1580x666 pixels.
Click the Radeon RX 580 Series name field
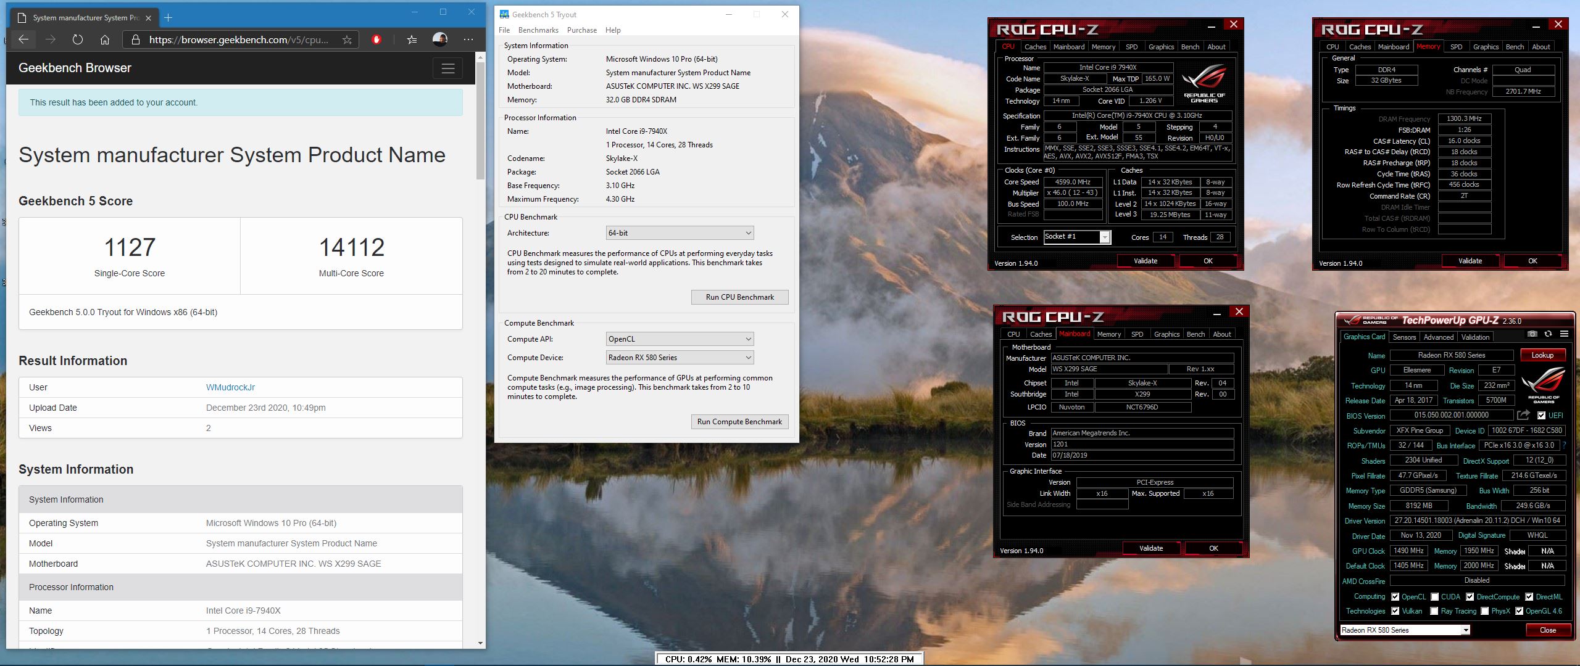coord(1451,355)
